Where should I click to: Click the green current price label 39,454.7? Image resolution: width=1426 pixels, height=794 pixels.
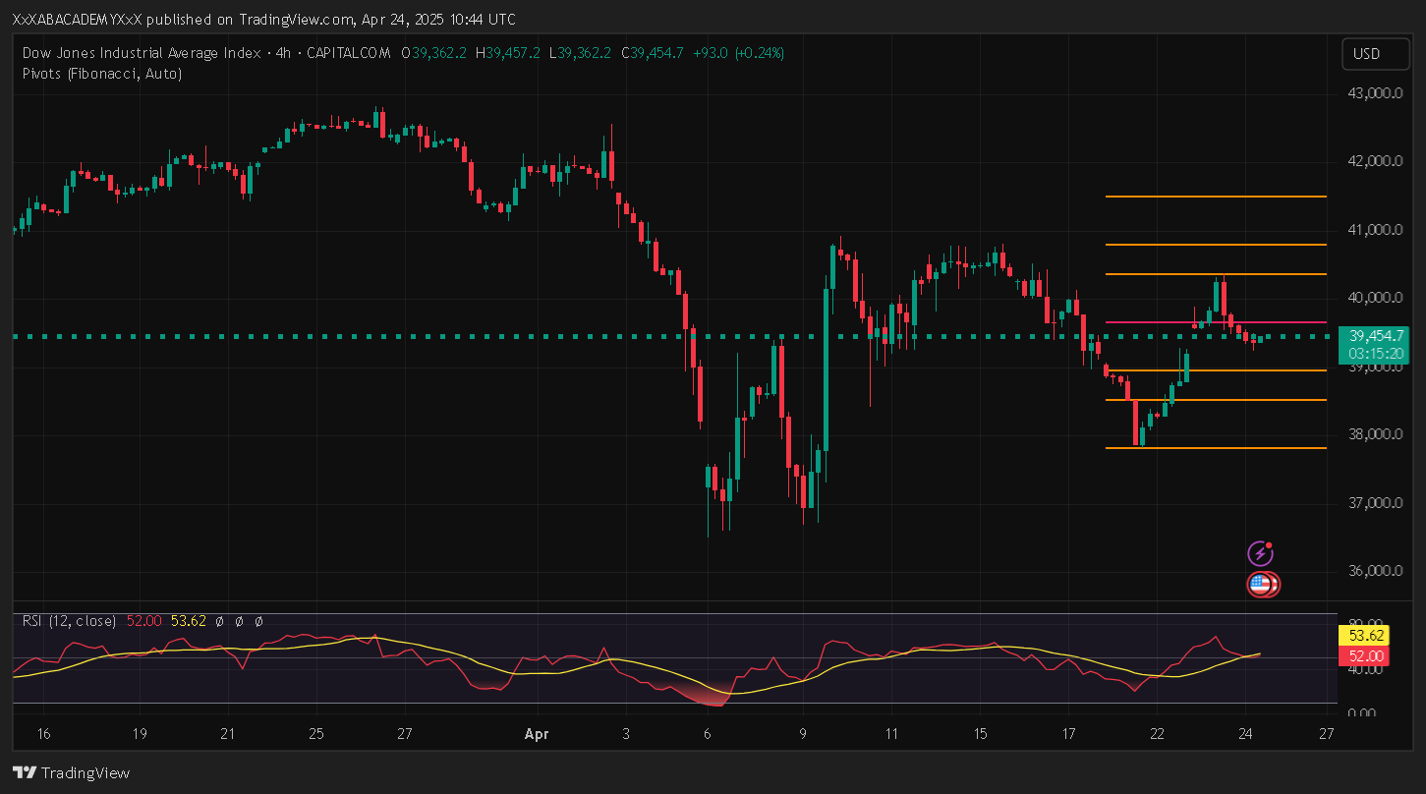[x=1376, y=335]
